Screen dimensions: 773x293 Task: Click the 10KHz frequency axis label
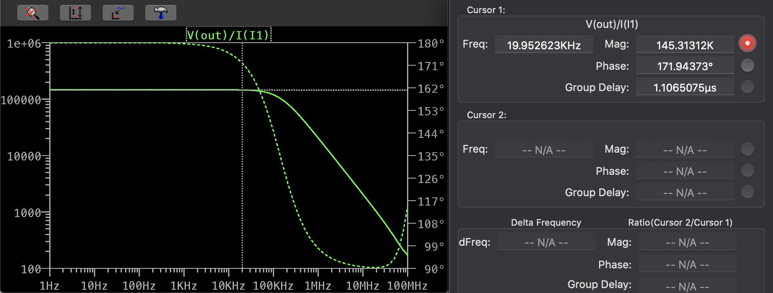[x=228, y=286]
